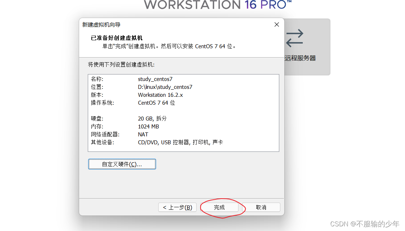Select the 远程服务器 tile label behind the dialog
The height and width of the screenshot is (231, 405).
(x=300, y=58)
